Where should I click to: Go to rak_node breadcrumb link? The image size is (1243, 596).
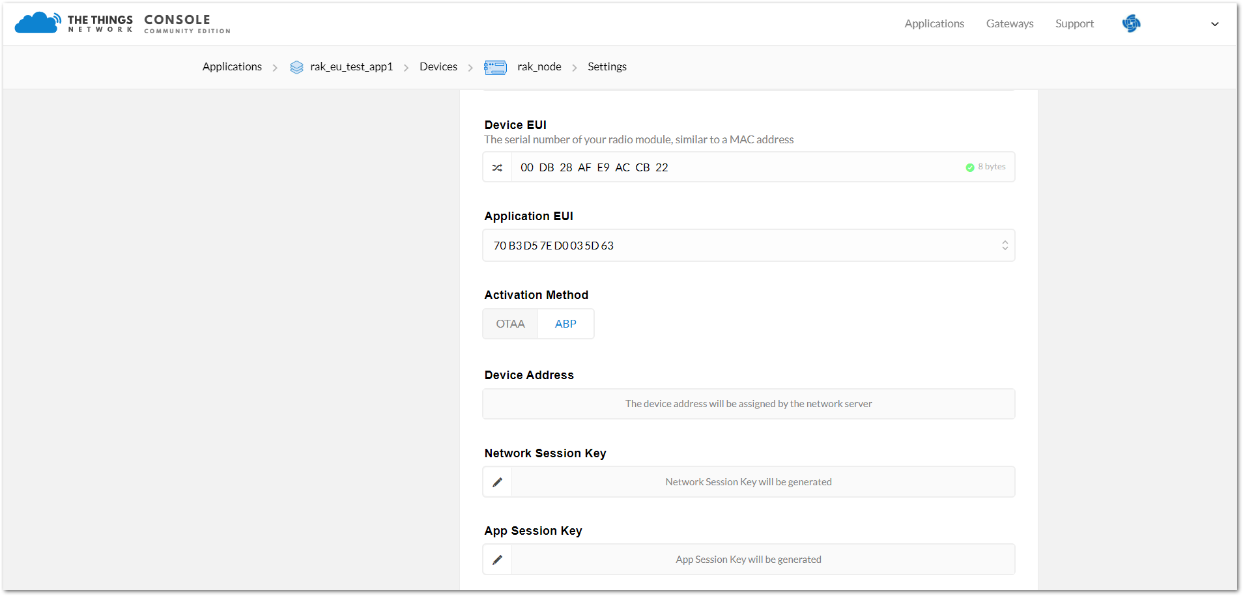click(539, 66)
